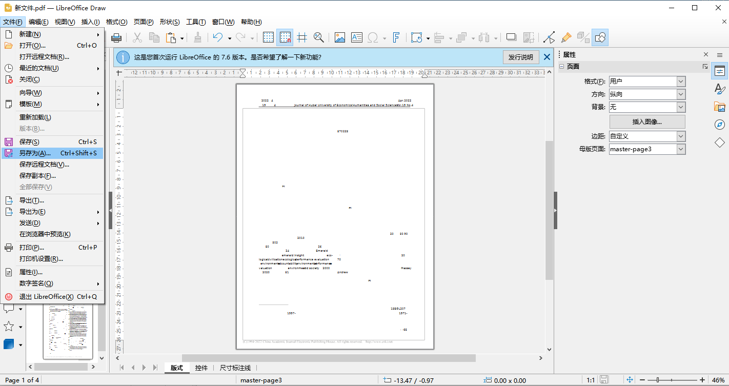Select the Insert Image tool on the toolbar
This screenshot has height=386, width=729.
pos(339,37)
